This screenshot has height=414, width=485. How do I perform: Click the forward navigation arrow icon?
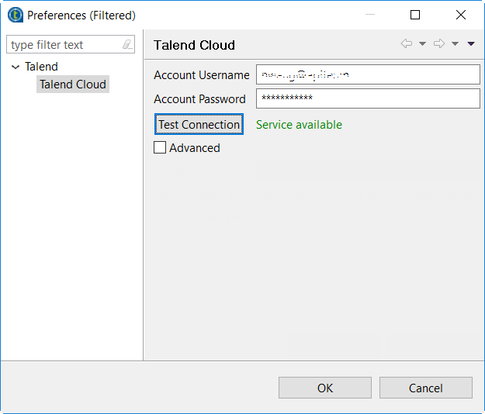point(438,44)
